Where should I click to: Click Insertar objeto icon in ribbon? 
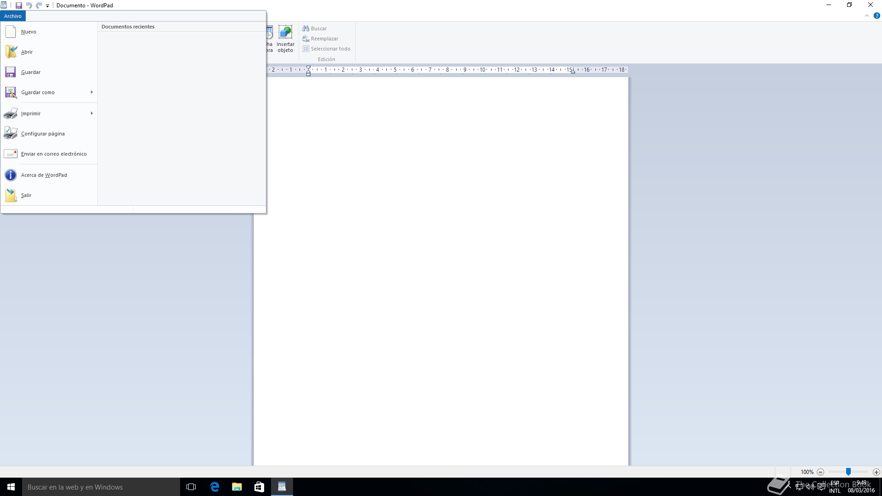tap(285, 33)
